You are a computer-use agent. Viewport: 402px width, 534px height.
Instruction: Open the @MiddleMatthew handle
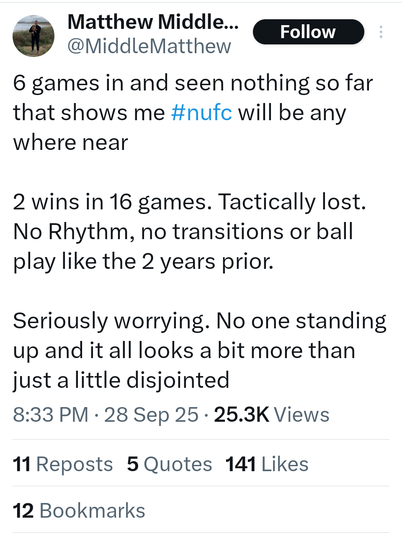click(149, 46)
